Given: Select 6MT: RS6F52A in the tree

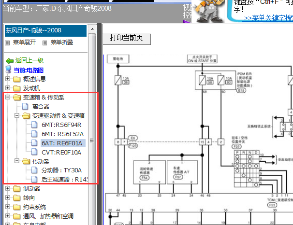Looking at the screenshot, I should [62, 134].
